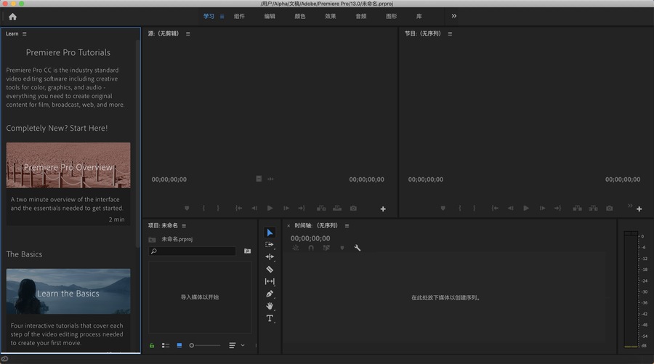Image resolution: width=654 pixels, height=364 pixels.
Task: Switch to 编辑 workspace
Action: pos(270,16)
